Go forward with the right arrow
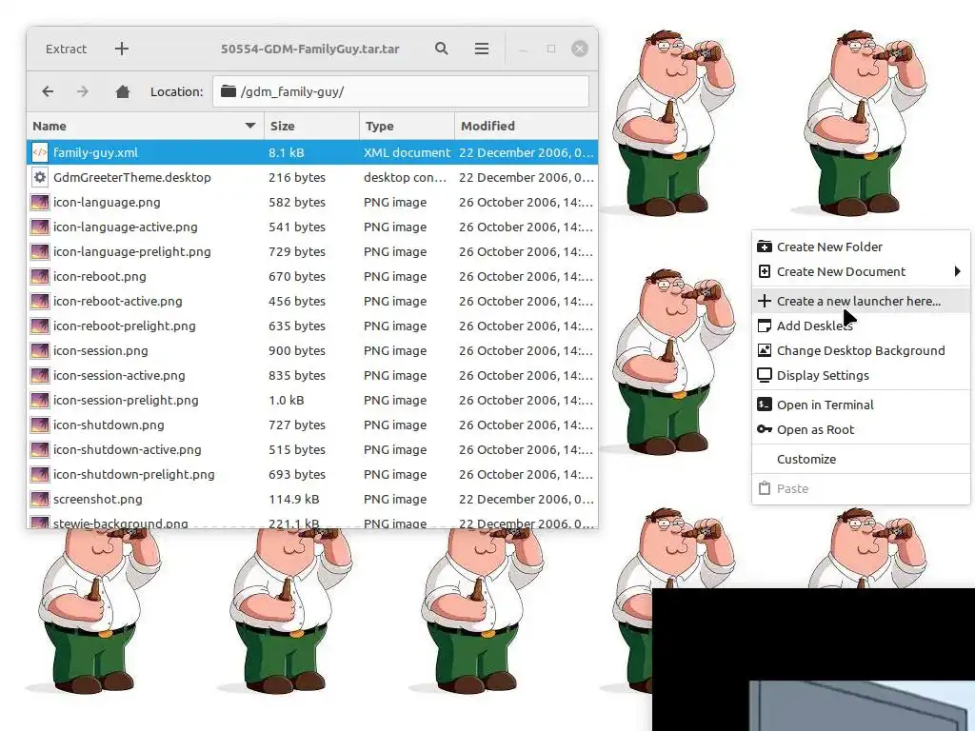The height and width of the screenshot is (731, 975). 83,92
